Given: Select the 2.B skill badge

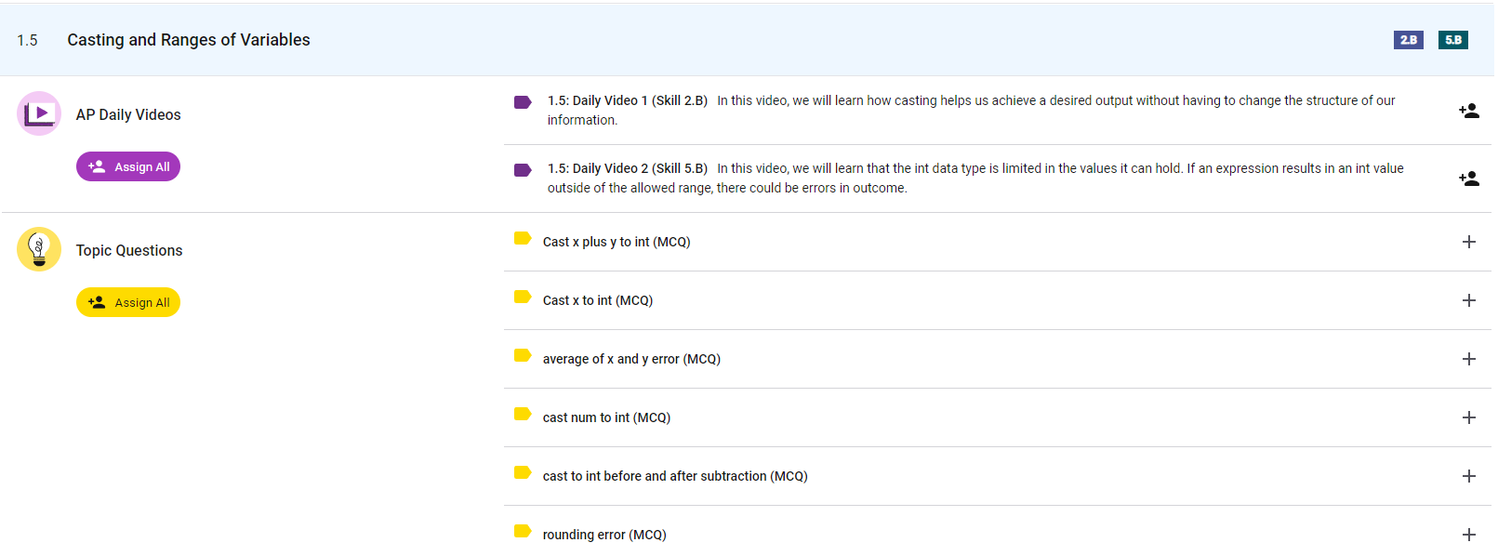Looking at the screenshot, I should click(x=1408, y=40).
